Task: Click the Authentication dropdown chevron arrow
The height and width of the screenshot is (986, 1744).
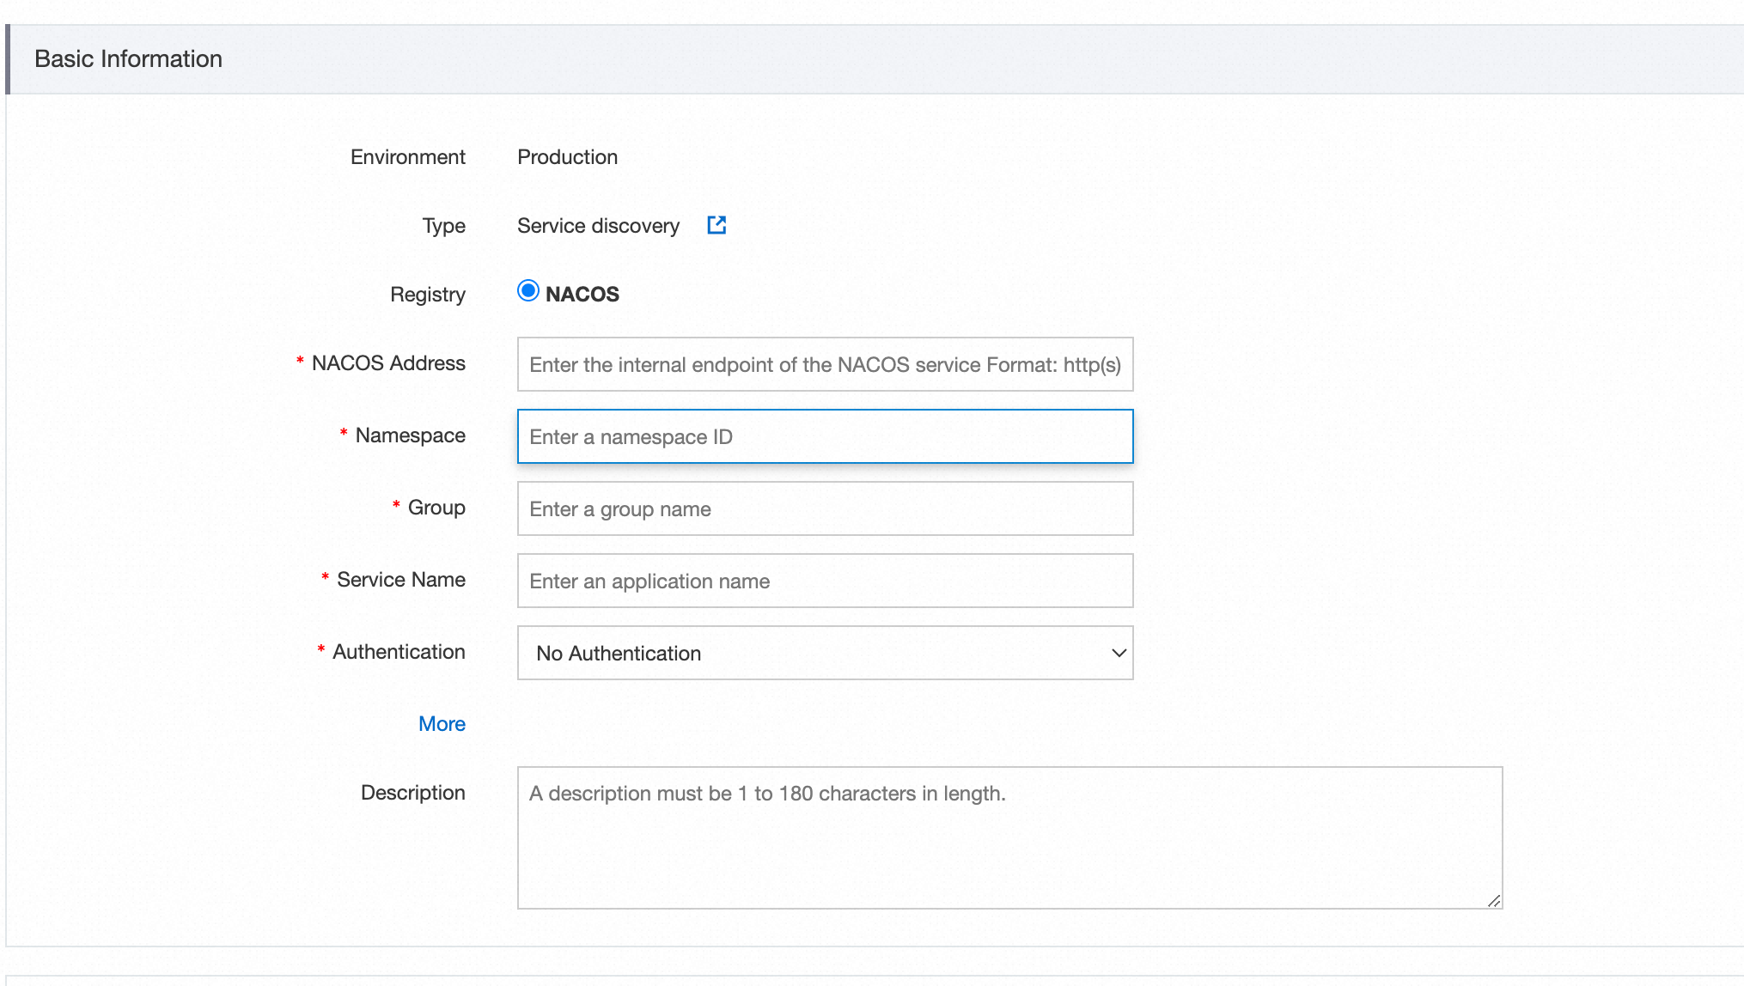Action: coord(1119,653)
